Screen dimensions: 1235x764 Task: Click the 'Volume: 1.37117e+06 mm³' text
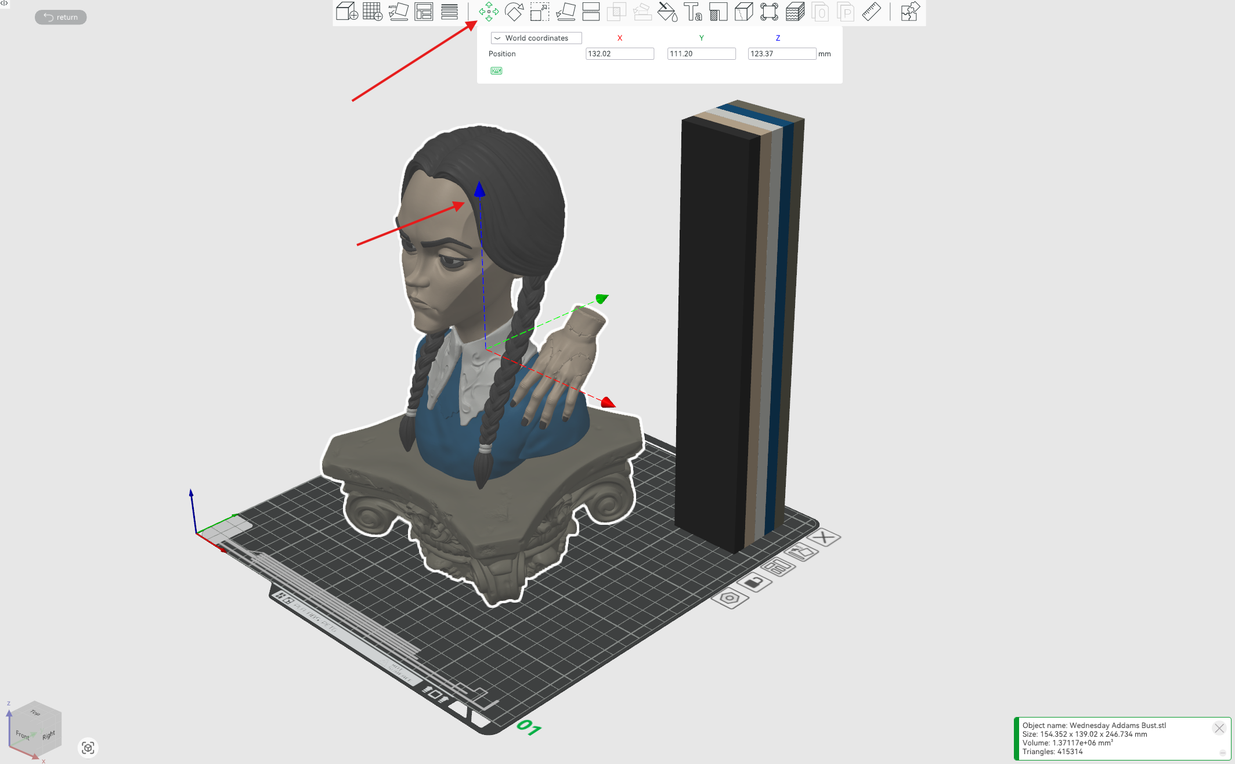[1068, 743]
